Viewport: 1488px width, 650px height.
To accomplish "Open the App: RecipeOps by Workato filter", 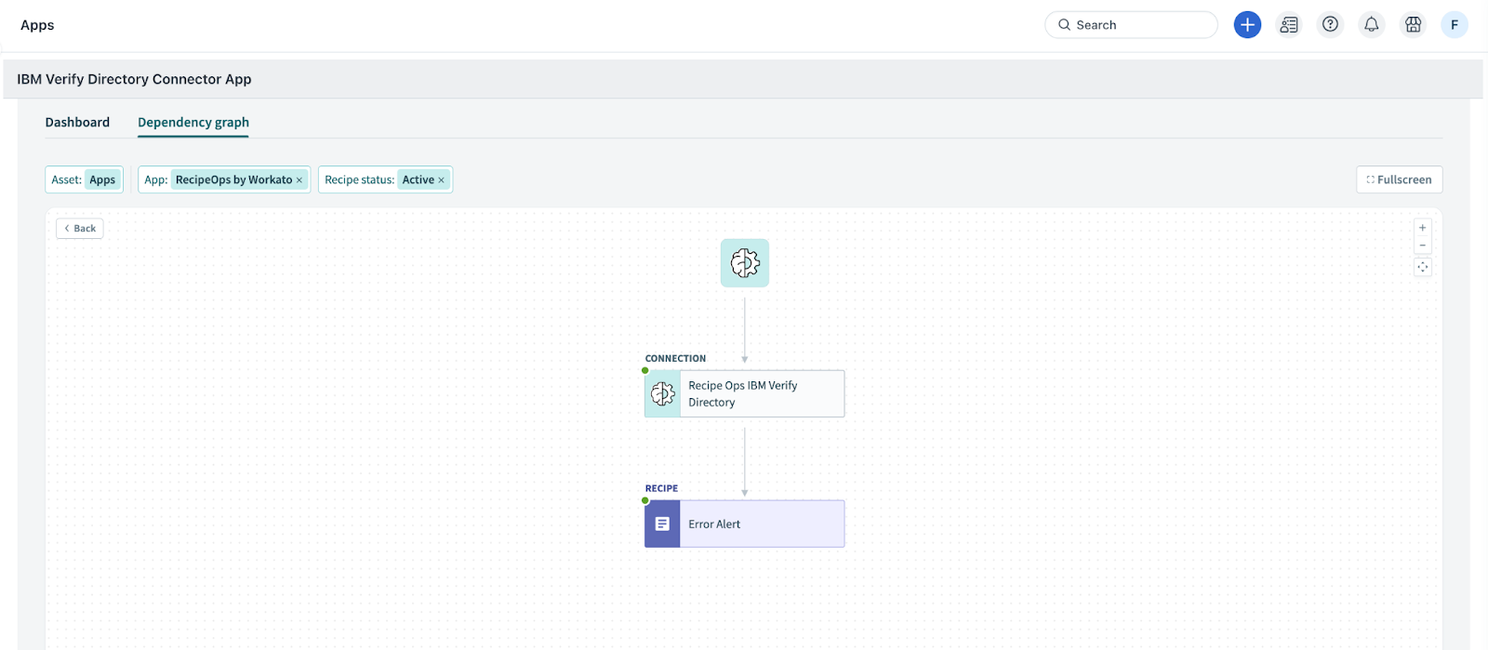I will [x=224, y=179].
